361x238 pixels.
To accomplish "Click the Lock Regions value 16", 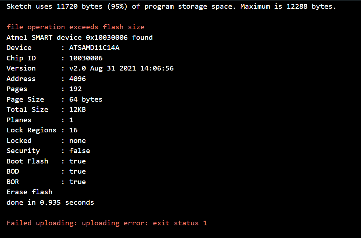I will pyautogui.click(x=74, y=130).
